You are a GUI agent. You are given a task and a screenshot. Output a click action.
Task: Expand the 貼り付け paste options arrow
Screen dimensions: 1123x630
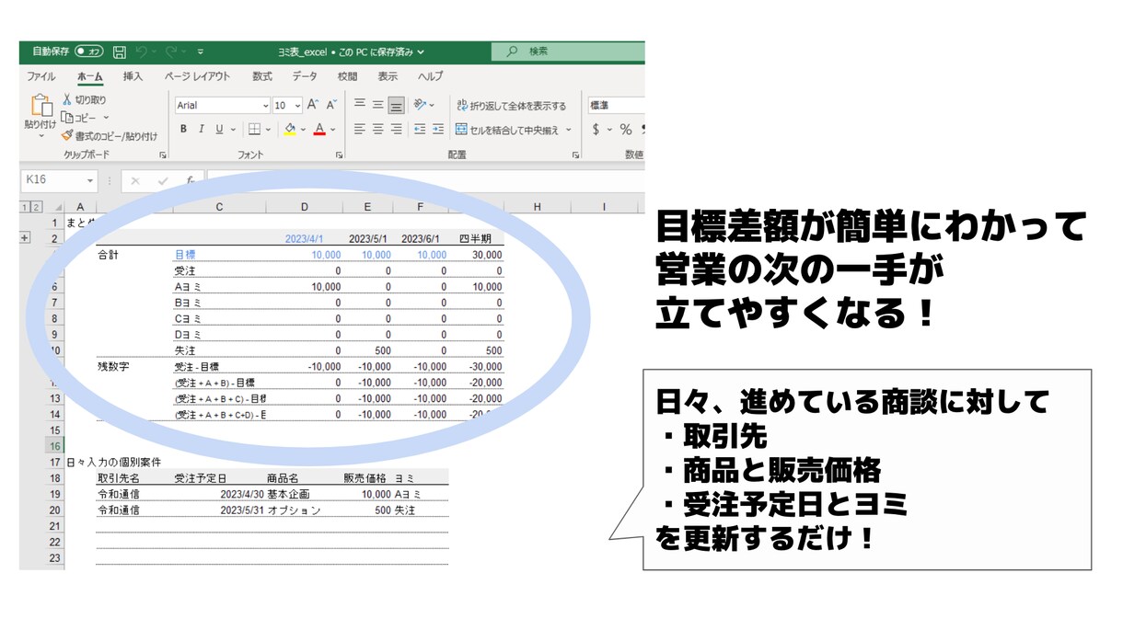pos(41,136)
